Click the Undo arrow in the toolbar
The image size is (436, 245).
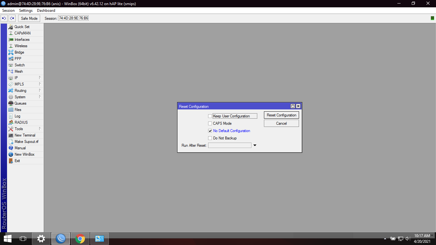pos(4,18)
